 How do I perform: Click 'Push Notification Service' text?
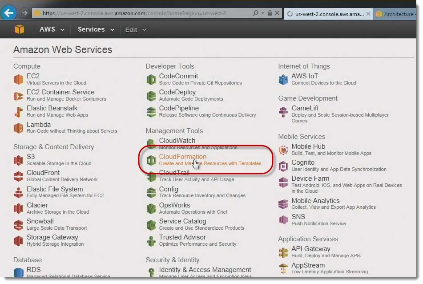318,223
